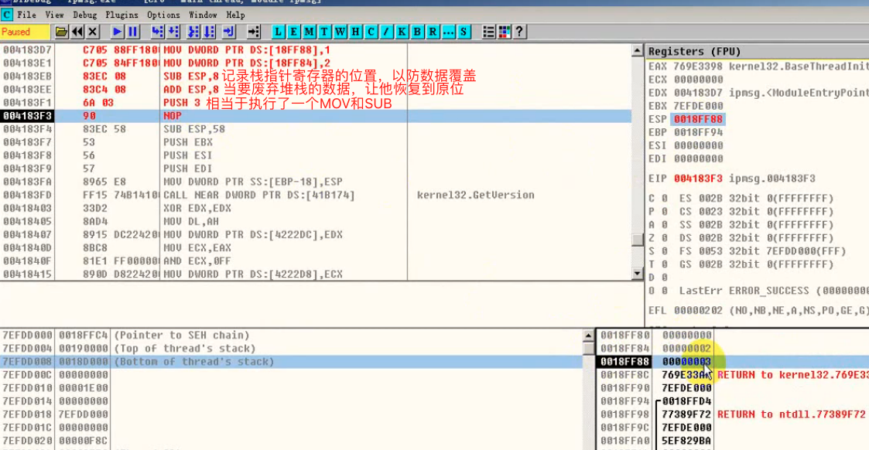Open the Window menu
Image resolution: width=869 pixels, height=450 pixels.
(x=203, y=15)
